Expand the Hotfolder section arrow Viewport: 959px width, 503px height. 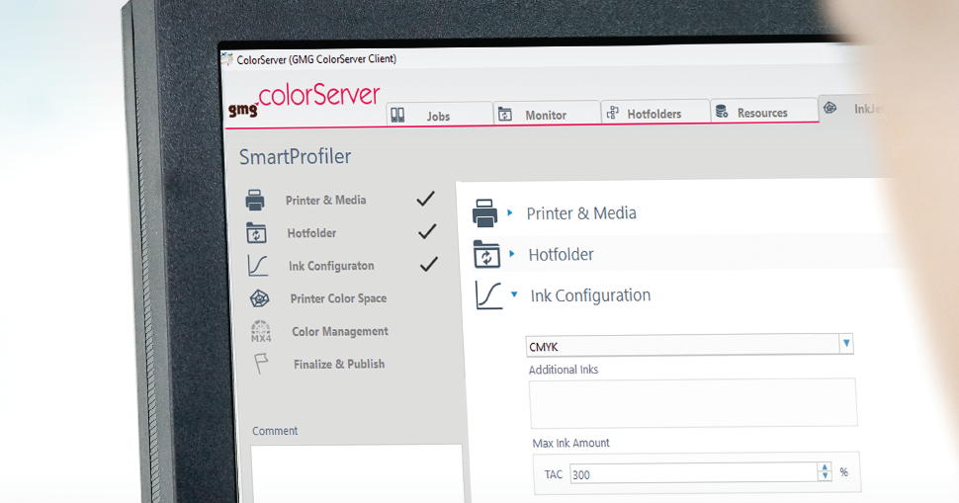coord(512,254)
